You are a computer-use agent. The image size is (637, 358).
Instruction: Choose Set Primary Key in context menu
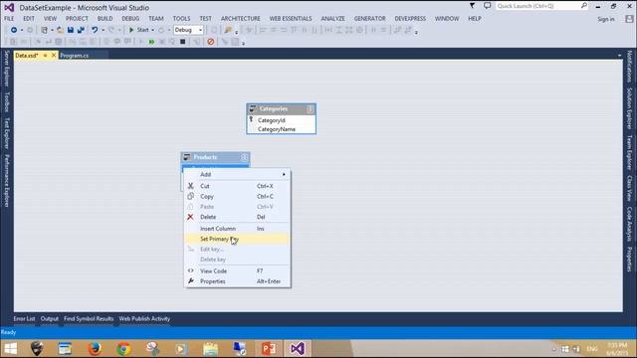coord(237,239)
